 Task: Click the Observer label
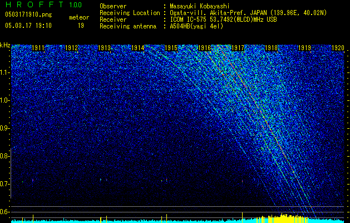[113, 6]
